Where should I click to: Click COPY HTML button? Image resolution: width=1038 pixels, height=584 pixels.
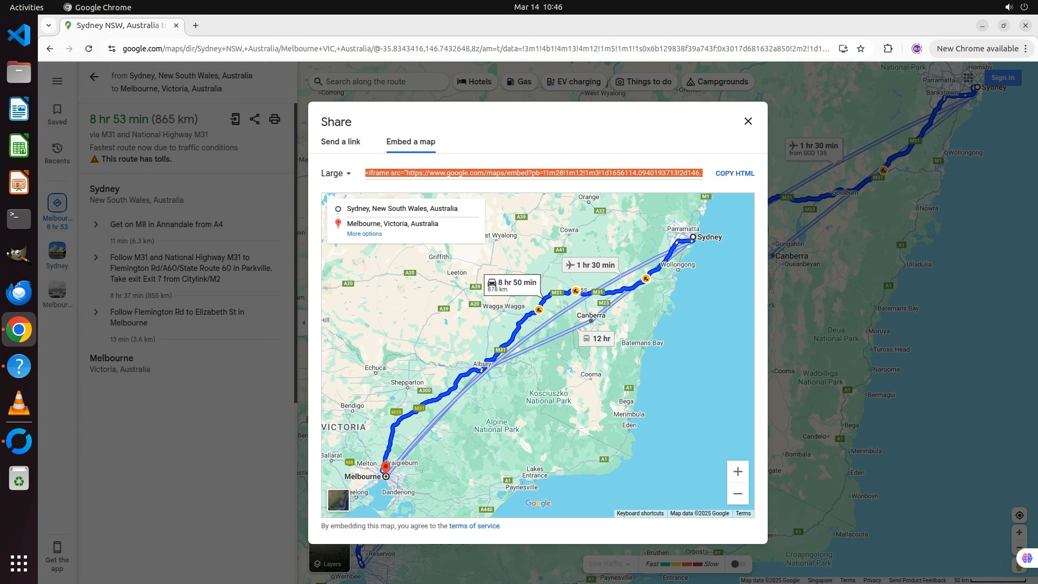[734, 174]
